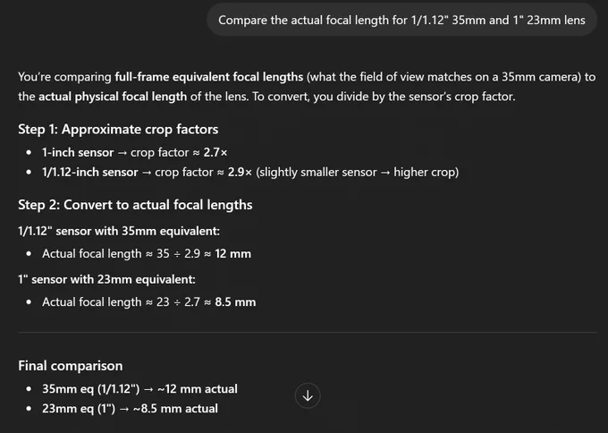Image resolution: width=608 pixels, height=433 pixels.
Task: Click the horizontal divider above Final comparison
Action: coord(308,333)
